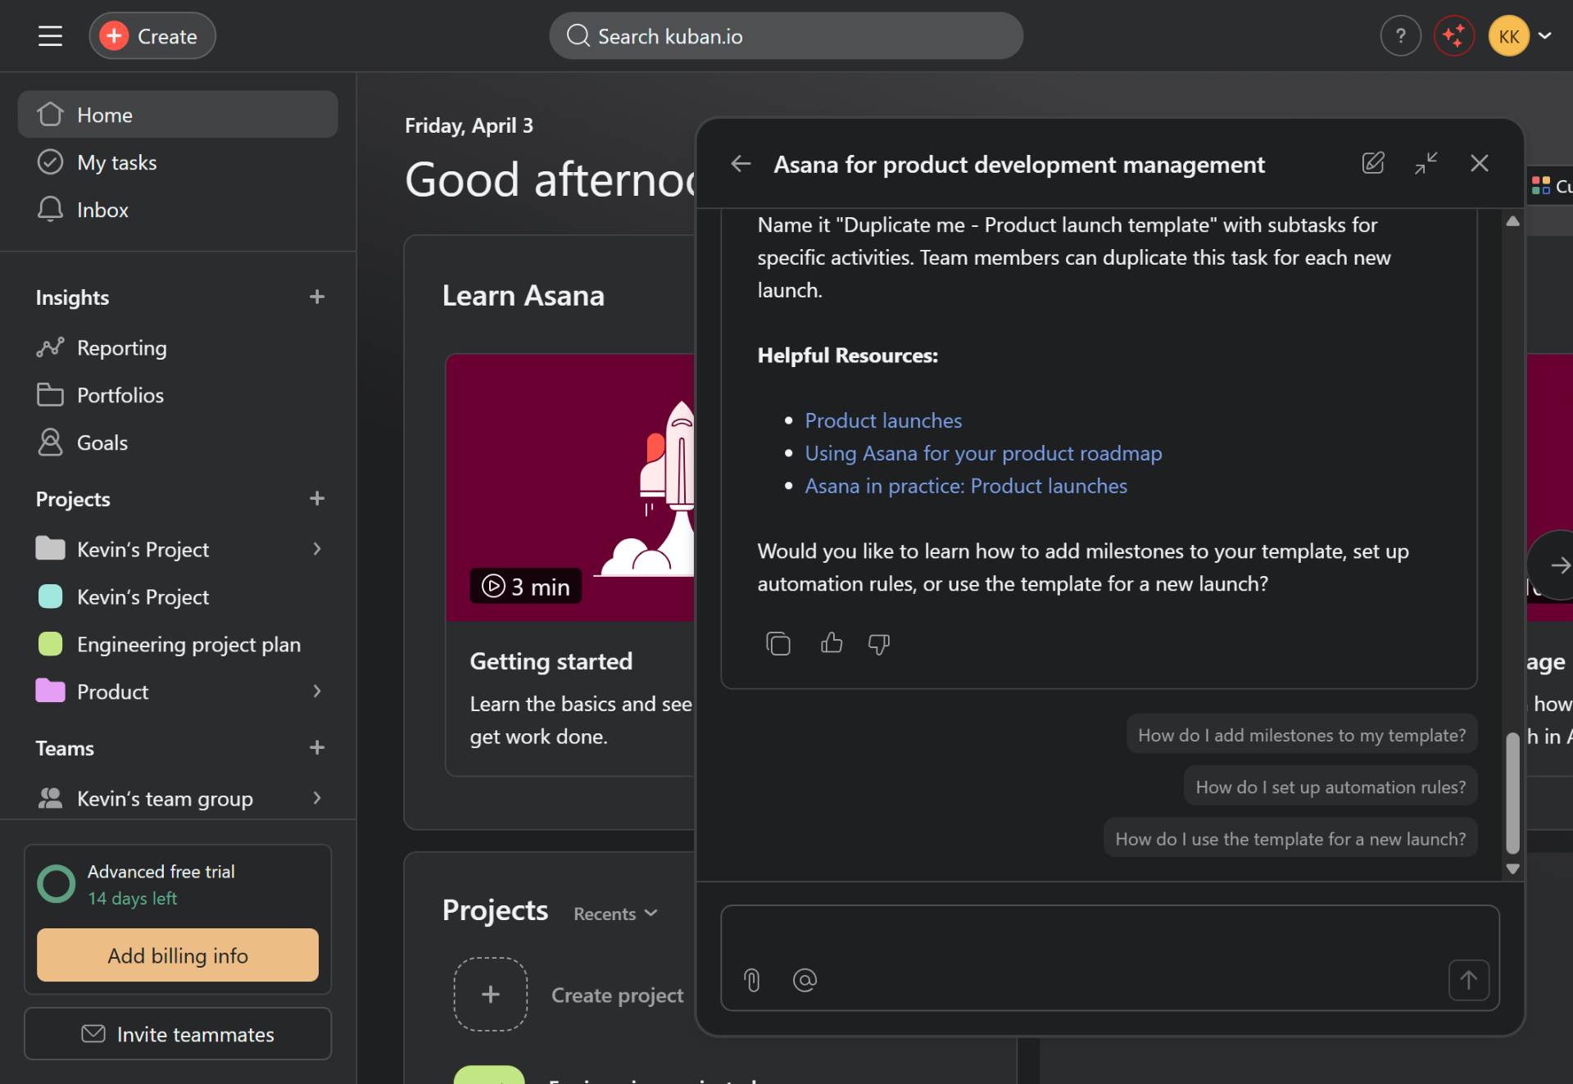Add a new project with plus
The height and width of the screenshot is (1084, 1573).
pyautogui.click(x=317, y=498)
